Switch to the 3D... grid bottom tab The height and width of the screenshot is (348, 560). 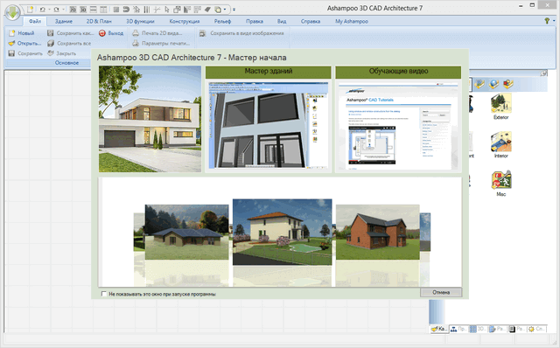point(478,329)
